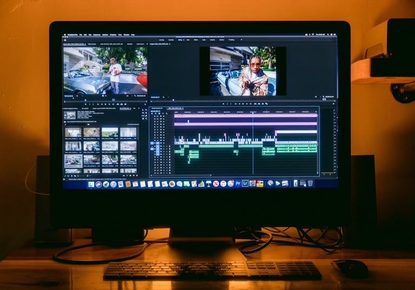
Task: Open timeline display settings wrench
Action: click(167, 114)
